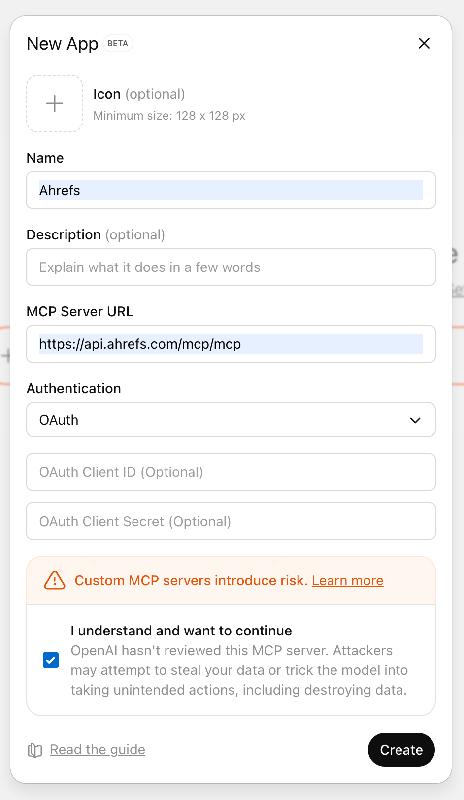The height and width of the screenshot is (800, 464).
Task: Click the plus icon to upload an app icon
Action: pos(55,103)
